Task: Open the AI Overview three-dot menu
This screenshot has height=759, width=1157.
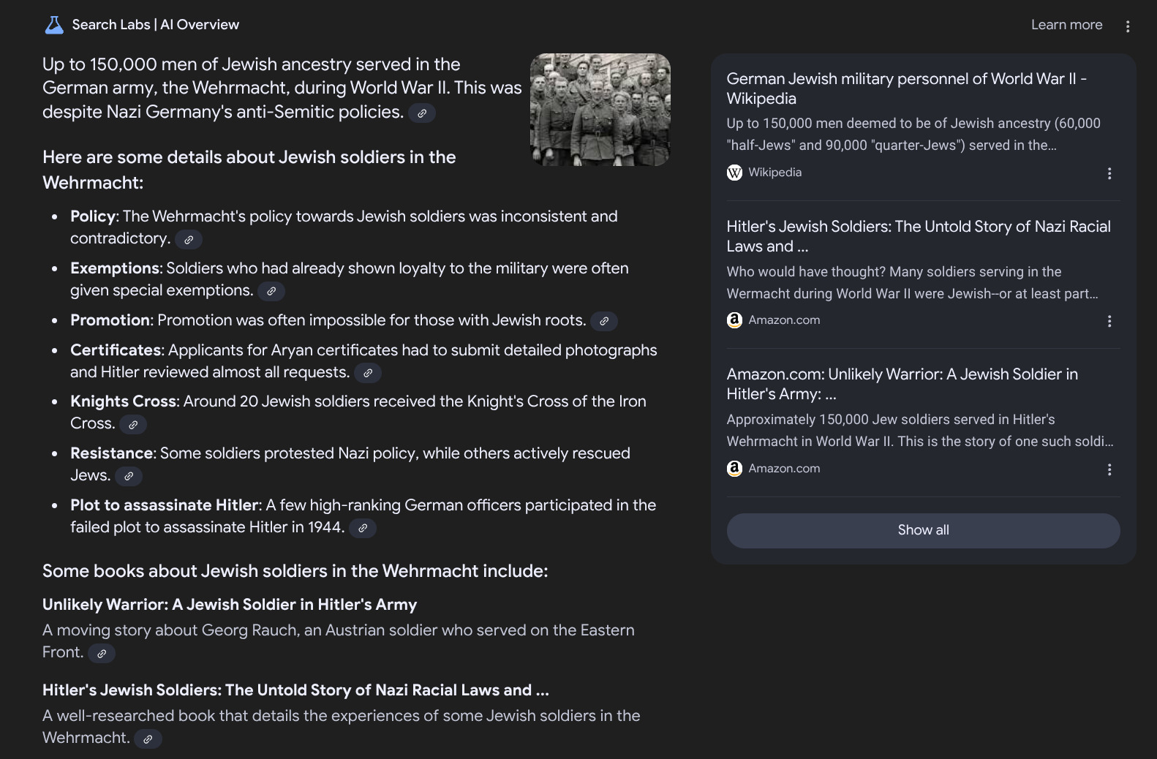Action: pos(1128,26)
